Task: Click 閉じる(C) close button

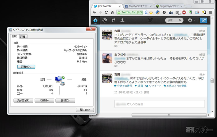Action: 85,110
